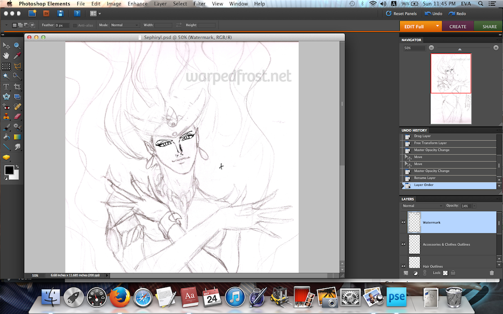The height and width of the screenshot is (314, 503).
Task: Switch to the CREATE tab
Action: pos(458,26)
